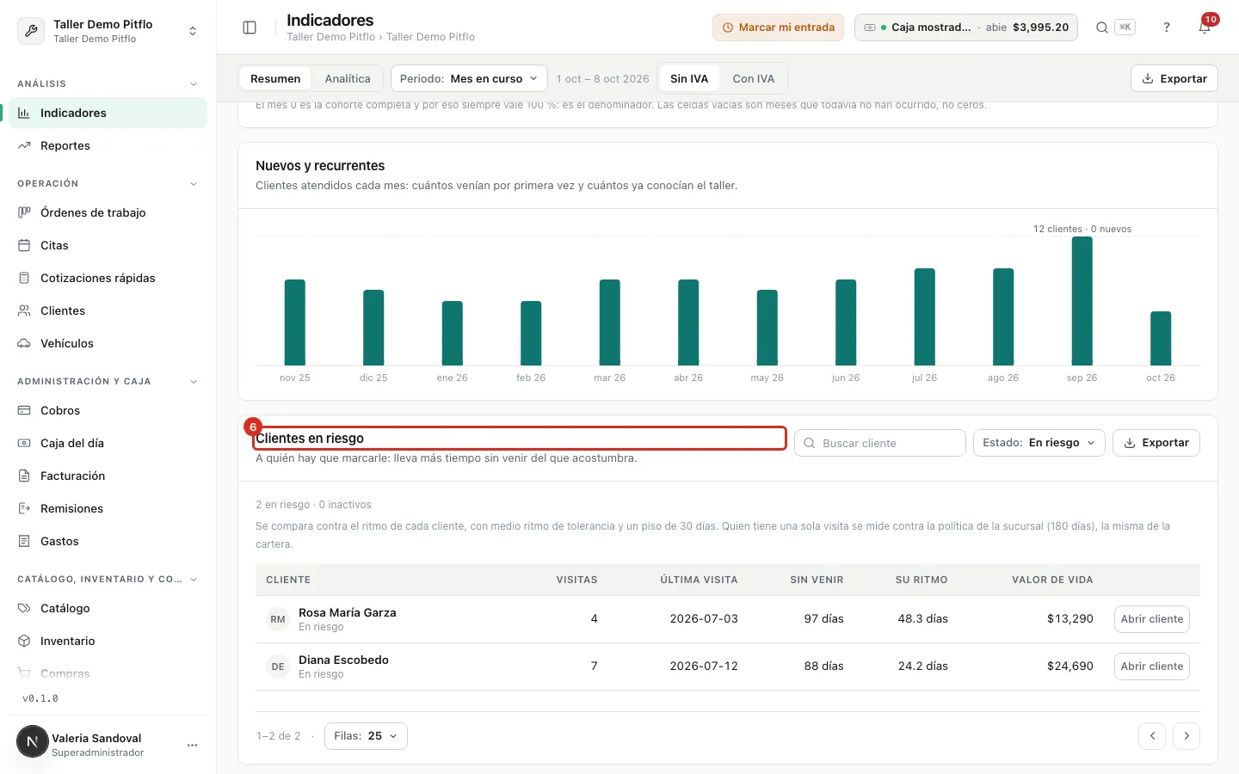
Task: Open client Rosa María Garza
Action: click(1152, 619)
